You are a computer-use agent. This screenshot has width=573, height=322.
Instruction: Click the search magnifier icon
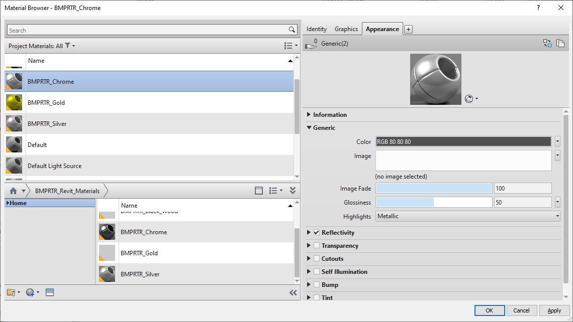(292, 30)
